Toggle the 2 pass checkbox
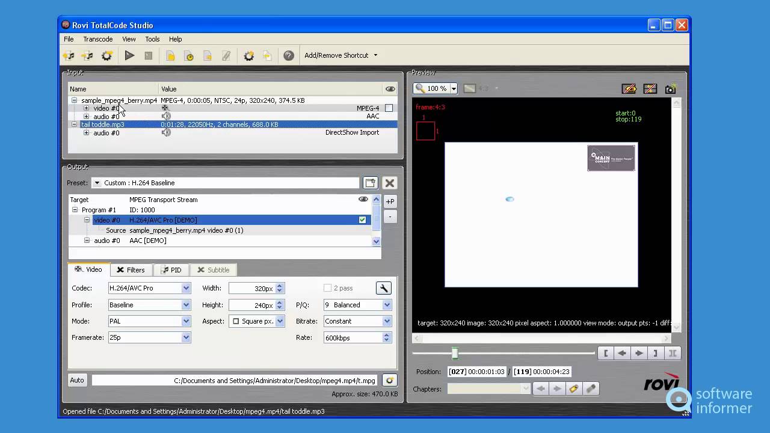The height and width of the screenshot is (433, 770). [328, 288]
